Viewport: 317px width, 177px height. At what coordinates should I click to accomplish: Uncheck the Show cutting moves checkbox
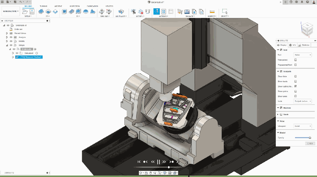pos(296,86)
